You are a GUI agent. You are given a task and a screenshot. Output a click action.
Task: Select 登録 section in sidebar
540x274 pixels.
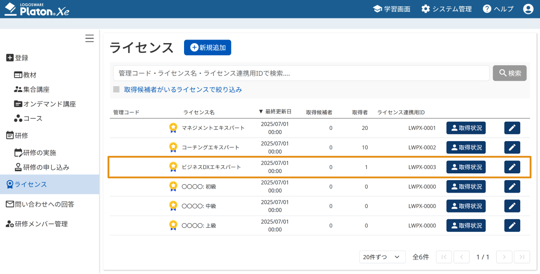click(x=17, y=57)
